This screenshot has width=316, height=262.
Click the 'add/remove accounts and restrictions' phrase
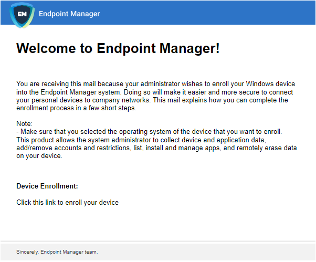(x=73, y=148)
